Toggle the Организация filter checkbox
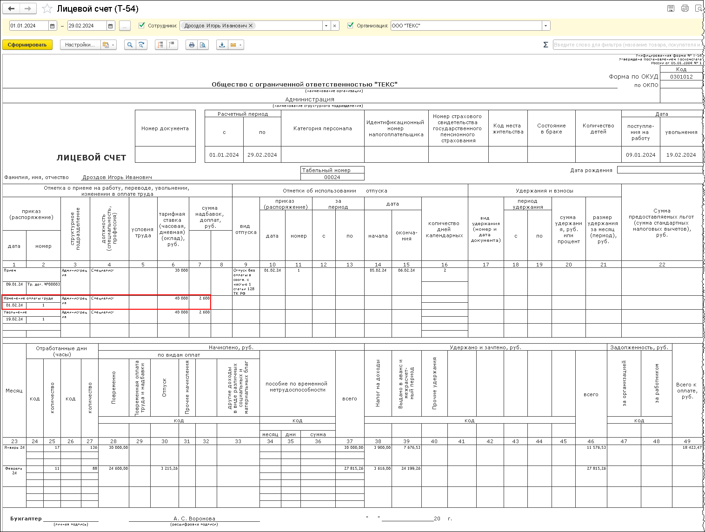The image size is (705, 532). 351,26
